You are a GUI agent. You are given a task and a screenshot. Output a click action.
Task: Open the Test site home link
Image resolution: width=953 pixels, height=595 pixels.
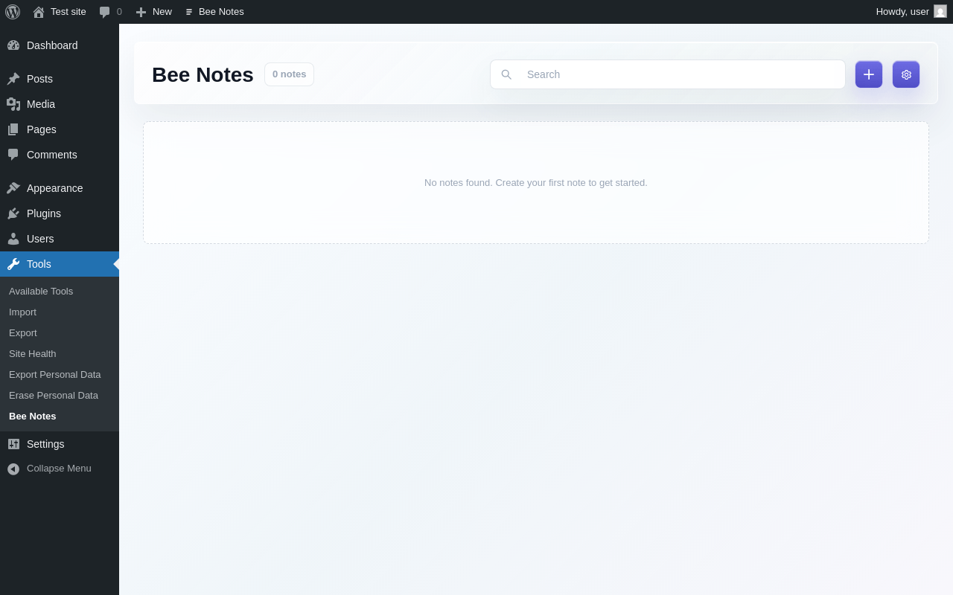tap(60, 12)
